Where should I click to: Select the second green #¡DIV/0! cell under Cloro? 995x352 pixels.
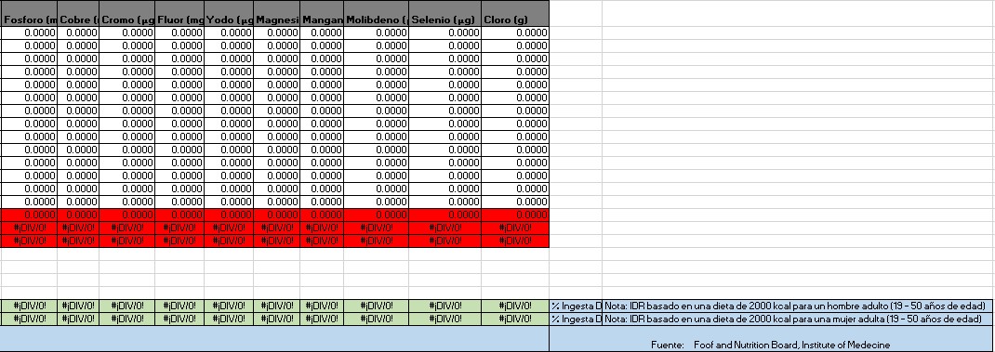pos(515,319)
